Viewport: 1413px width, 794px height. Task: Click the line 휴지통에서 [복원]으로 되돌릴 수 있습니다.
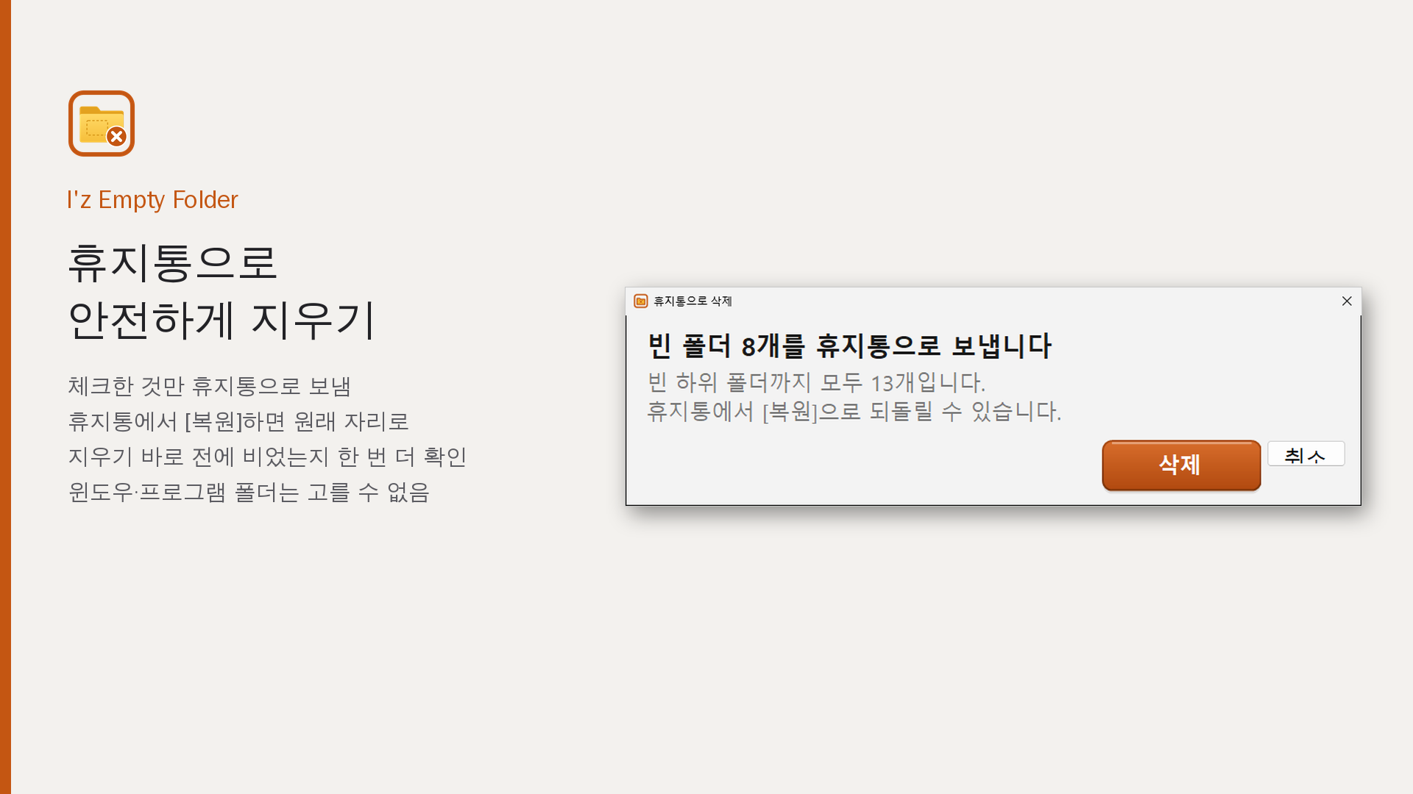click(x=854, y=411)
